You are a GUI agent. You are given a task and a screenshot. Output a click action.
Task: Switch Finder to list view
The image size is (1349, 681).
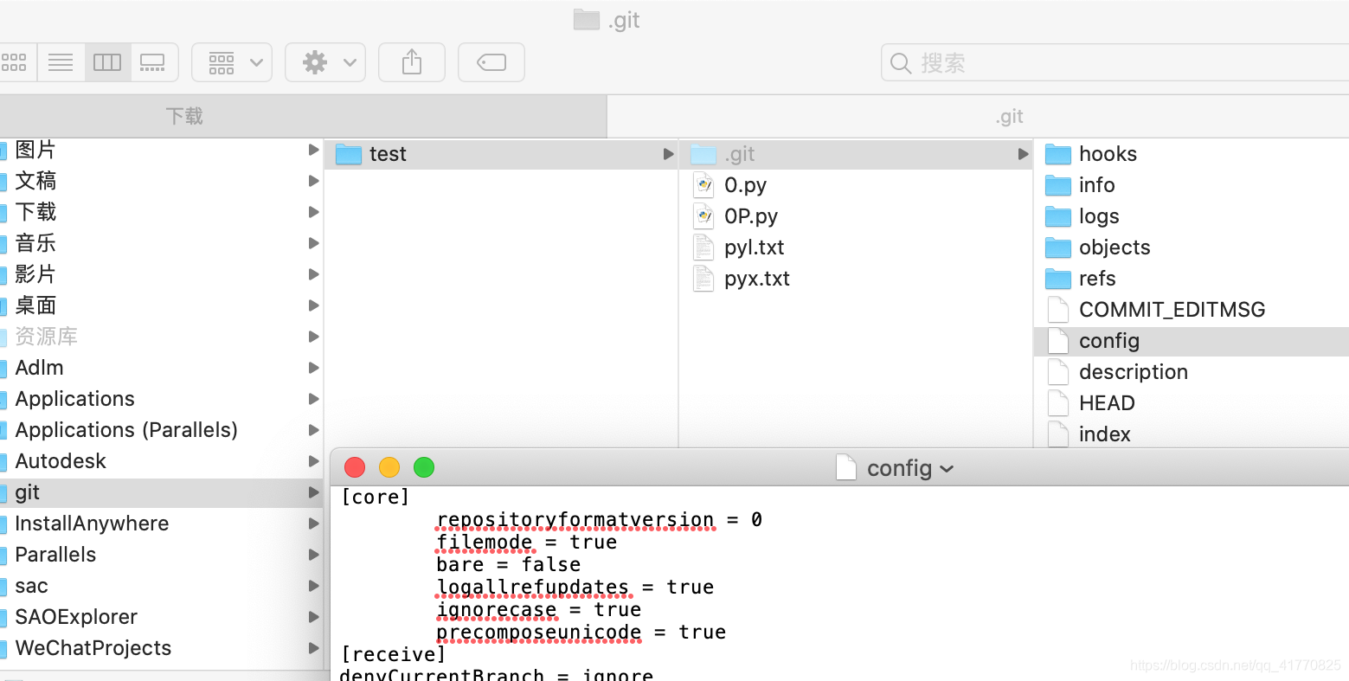61,62
